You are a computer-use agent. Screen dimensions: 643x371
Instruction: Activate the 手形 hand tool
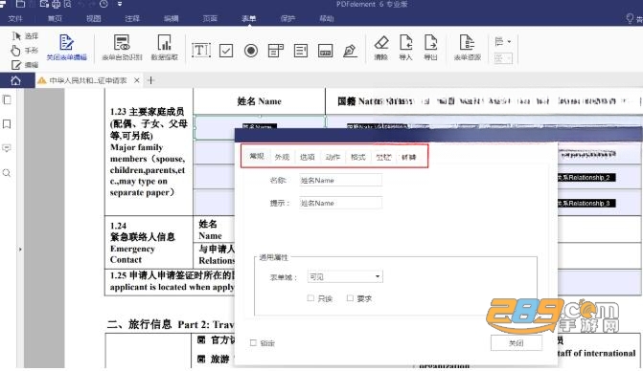click(25, 51)
